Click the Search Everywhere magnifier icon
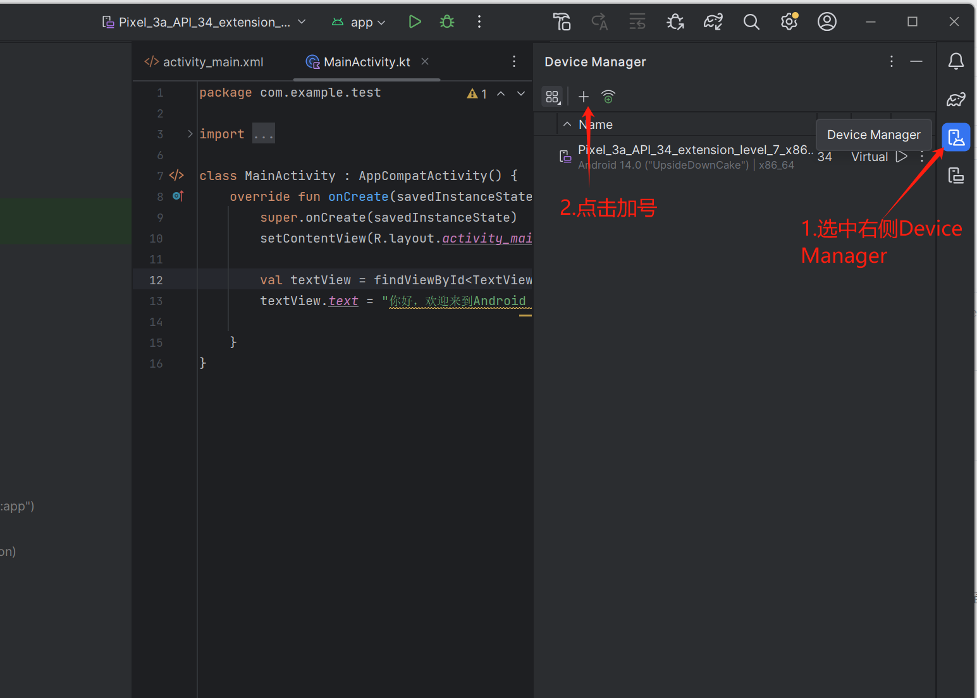This screenshot has height=698, width=977. pyautogui.click(x=751, y=22)
